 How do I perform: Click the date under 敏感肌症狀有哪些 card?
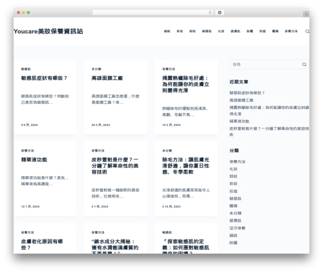tap(29, 125)
